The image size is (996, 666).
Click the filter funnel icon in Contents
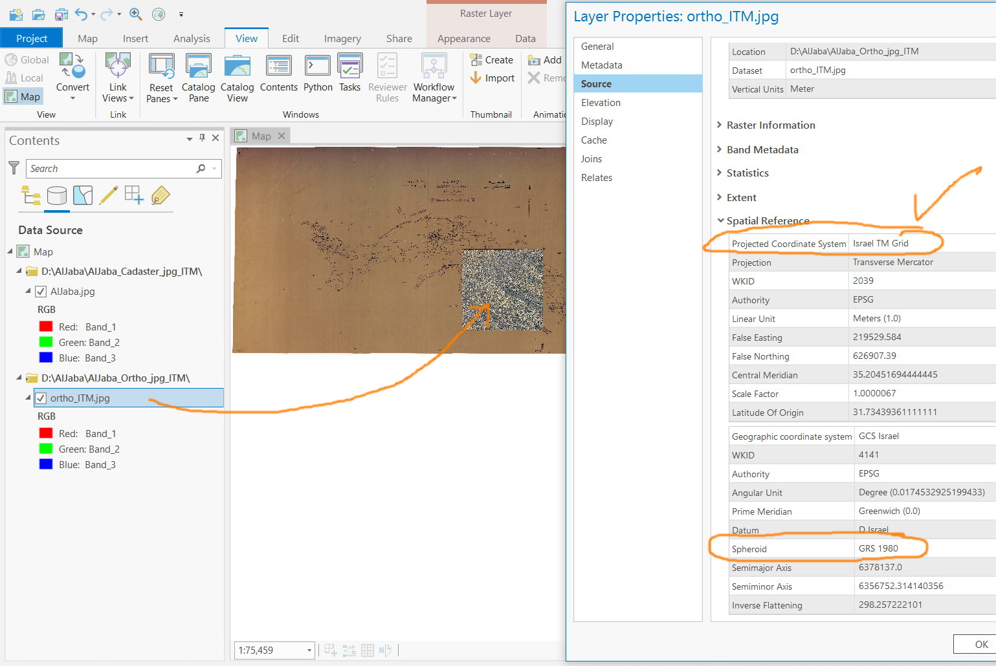pyautogui.click(x=14, y=168)
